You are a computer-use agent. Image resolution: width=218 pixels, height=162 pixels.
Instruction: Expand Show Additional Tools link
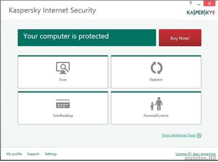[179, 135]
